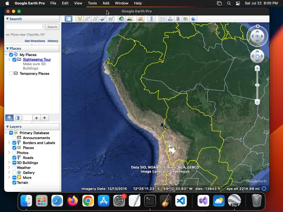Open the Add menu

tap(106, 3)
